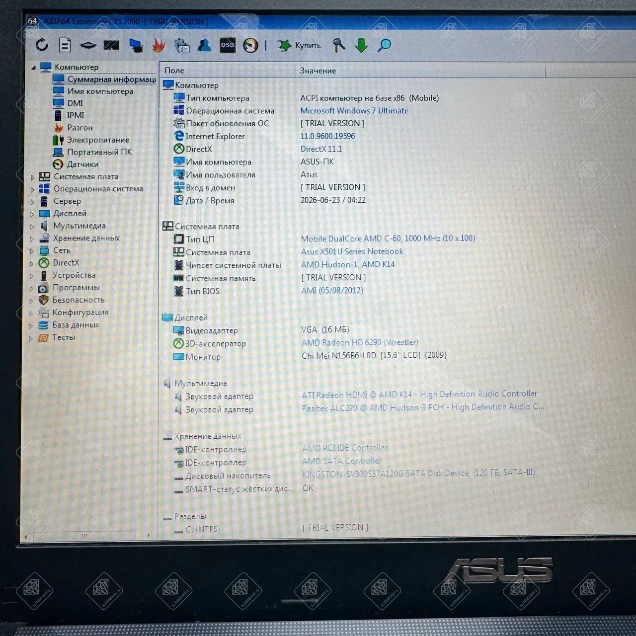Open the Realtek ALC270 audio link
This screenshot has width=636, height=636.
tap(423, 407)
